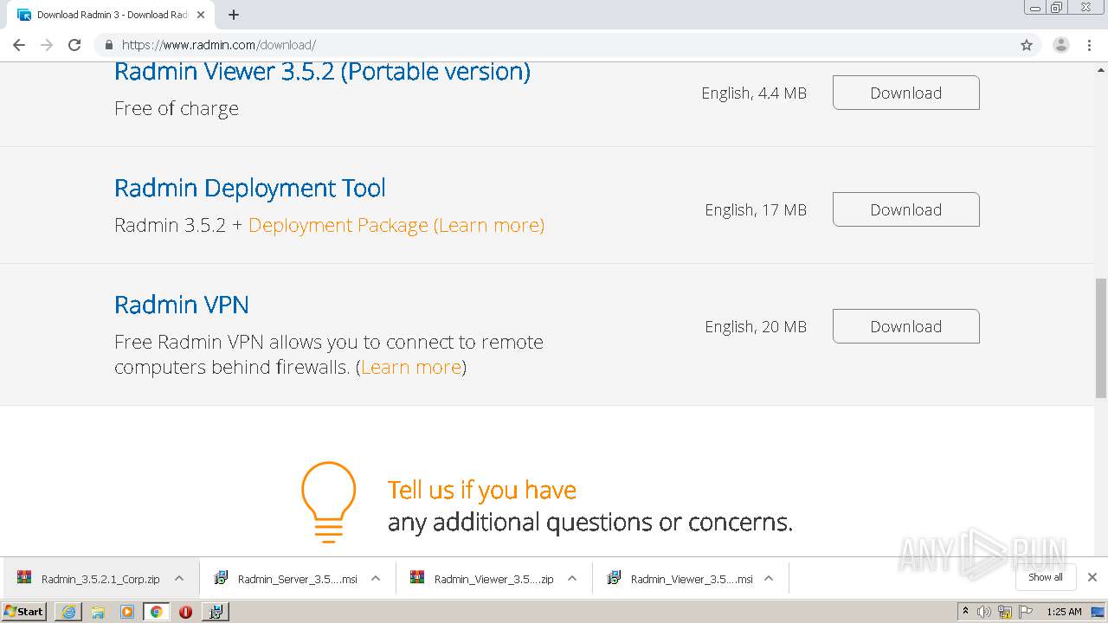Expand options for Radmin_Server msi download
Image resolution: width=1108 pixels, height=623 pixels.
point(376,579)
